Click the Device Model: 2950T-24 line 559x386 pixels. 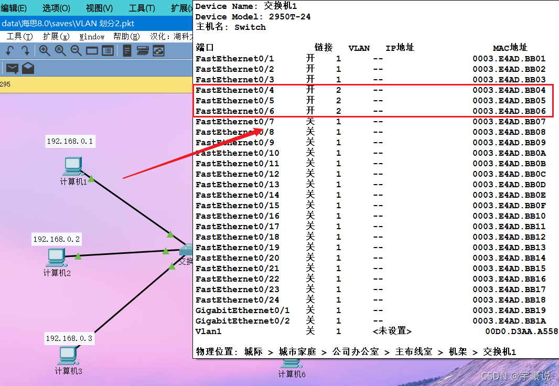click(x=253, y=17)
